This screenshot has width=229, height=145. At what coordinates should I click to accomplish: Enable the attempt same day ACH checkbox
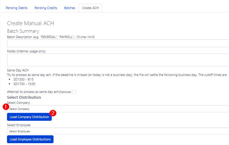click(74, 92)
